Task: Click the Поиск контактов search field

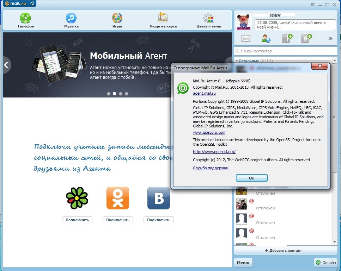Action: (x=286, y=51)
